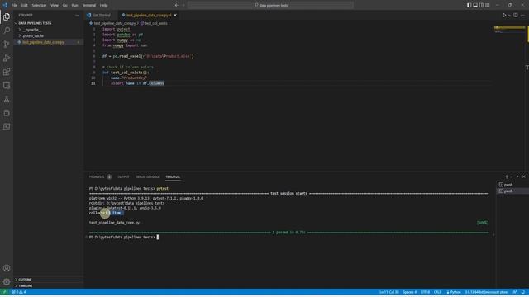
Task: Click the Run Python File play icon
Action: point(504,15)
